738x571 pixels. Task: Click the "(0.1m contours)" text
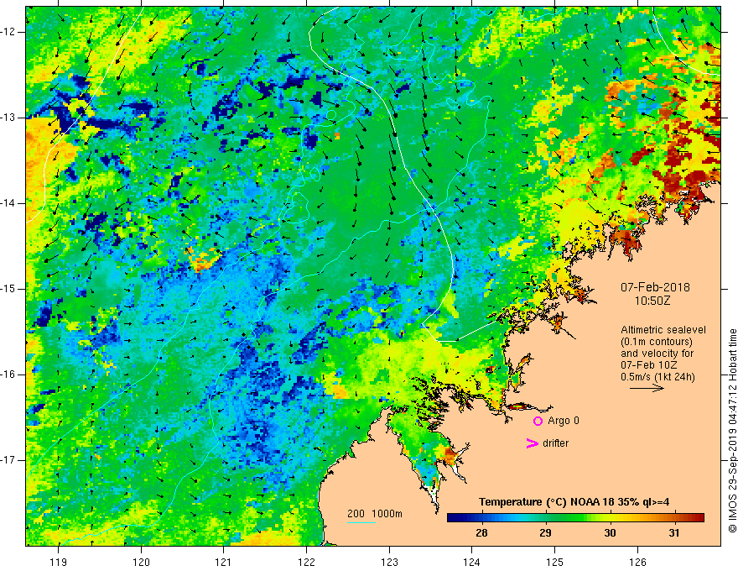656,342
